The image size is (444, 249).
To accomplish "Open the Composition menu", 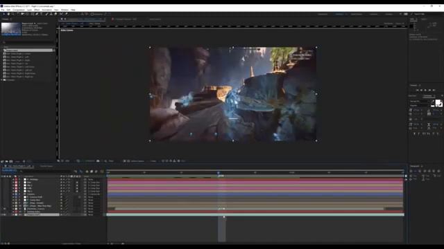I will coord(19,10).
